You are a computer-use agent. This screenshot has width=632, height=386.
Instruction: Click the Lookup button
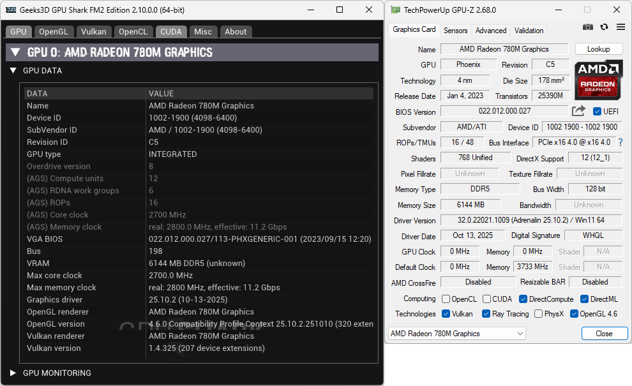pos(598,49)
